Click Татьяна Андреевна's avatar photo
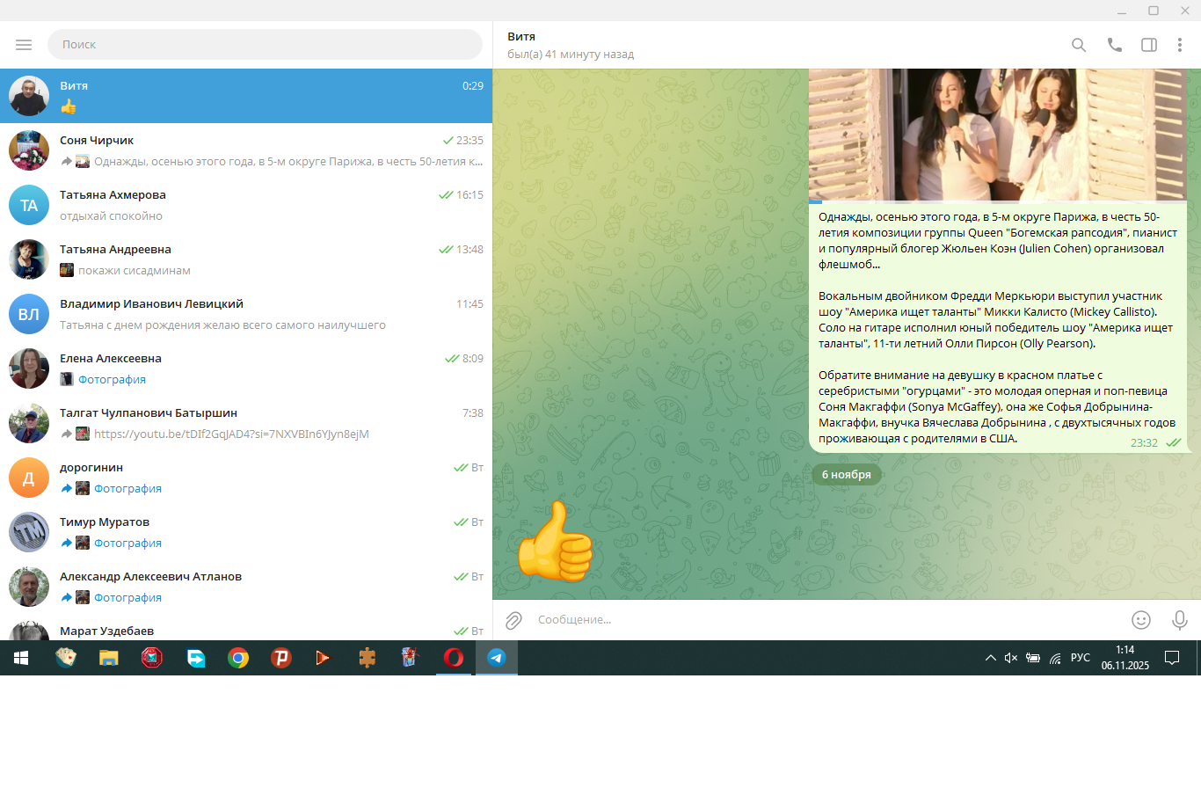1201x788 pixels. pos(29,259)
